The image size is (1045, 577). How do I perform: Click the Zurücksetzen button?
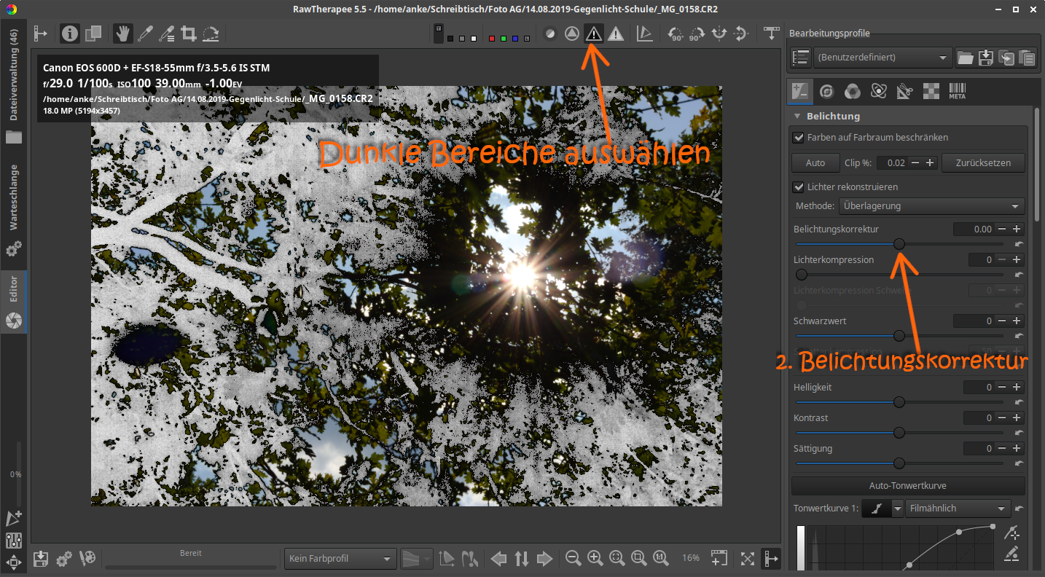coord(983,163)
